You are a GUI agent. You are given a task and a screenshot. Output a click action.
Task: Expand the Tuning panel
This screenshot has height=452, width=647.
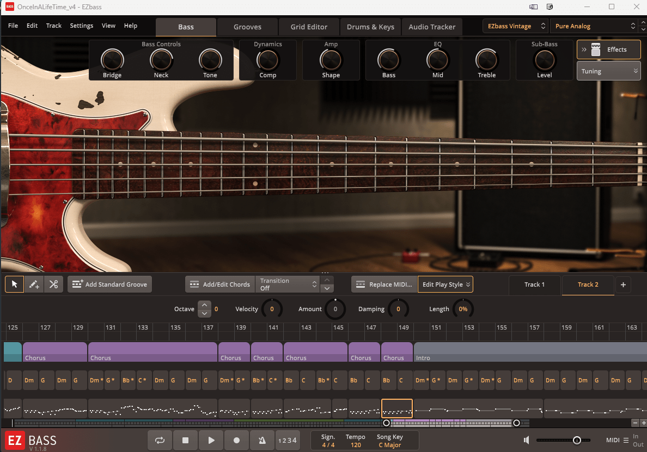click(608, 71)
